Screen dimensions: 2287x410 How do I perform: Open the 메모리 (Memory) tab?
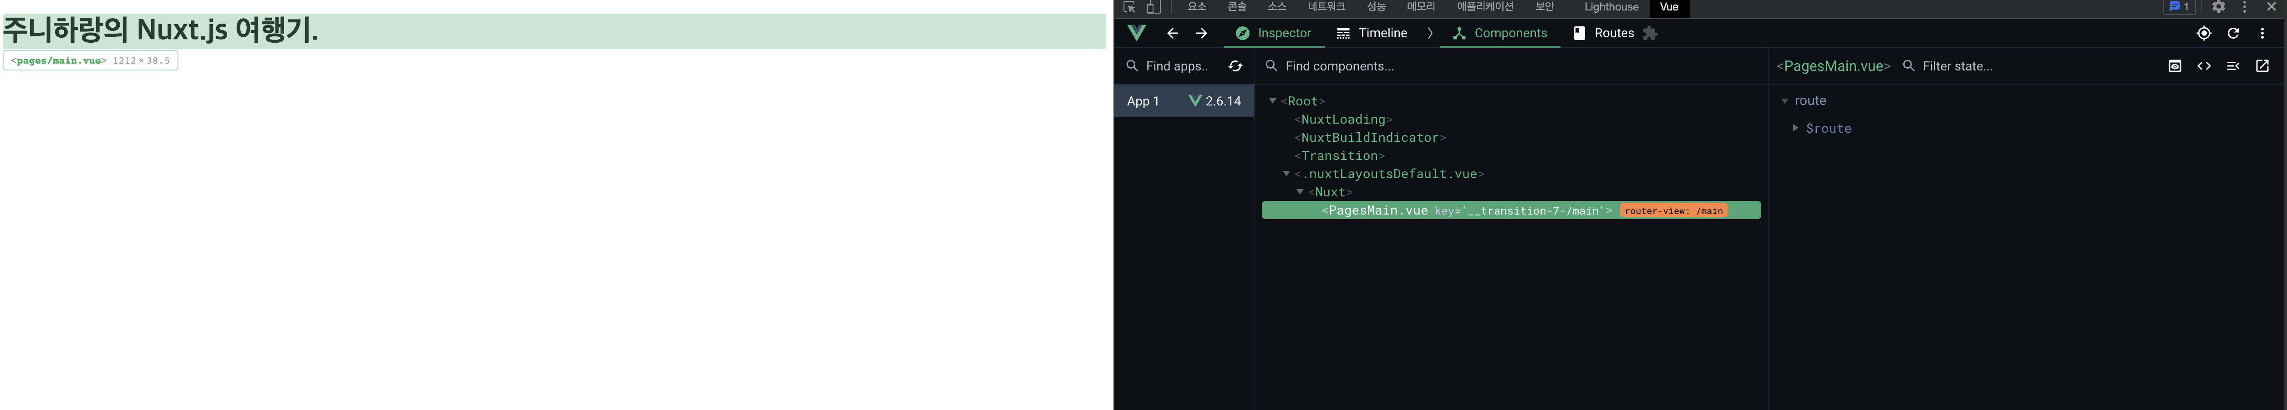pos(1420,7)
